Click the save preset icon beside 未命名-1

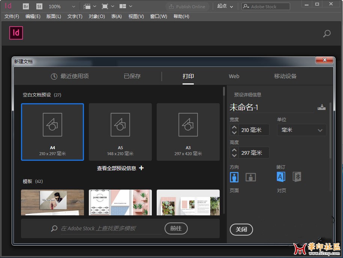(321, 107)
